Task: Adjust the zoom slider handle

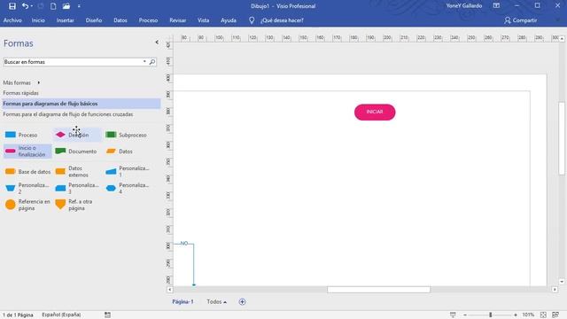Action: (x=490, y=315)
